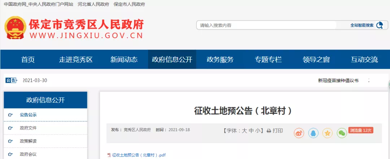Set font size to 大 (large)
This screenshot has width=390, height=159.
point(244,131)
